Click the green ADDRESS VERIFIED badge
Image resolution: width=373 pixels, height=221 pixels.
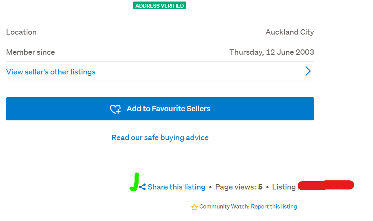coord(159,5)
